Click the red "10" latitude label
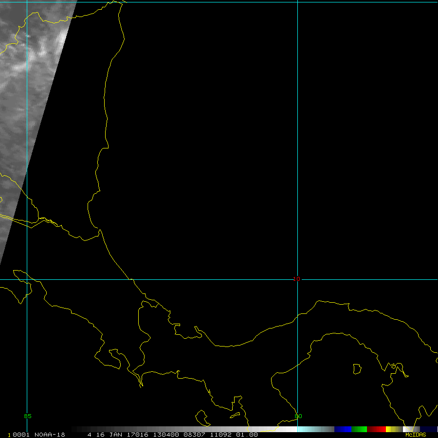Image resolution: width=438 pixels, height=438 pixels. (x=296, y=279)
